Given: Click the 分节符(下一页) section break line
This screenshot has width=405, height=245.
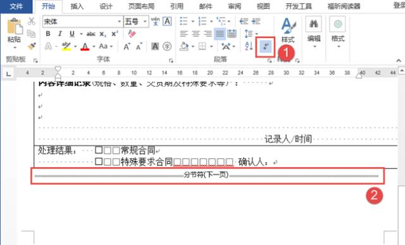Looking at the screenshot, I should coord(207,175).
